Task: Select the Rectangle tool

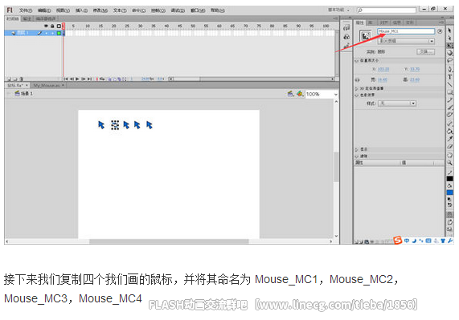Action: coord(449,92)
